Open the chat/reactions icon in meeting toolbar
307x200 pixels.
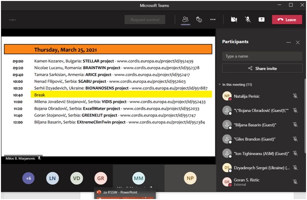click(x=199, y=20)
